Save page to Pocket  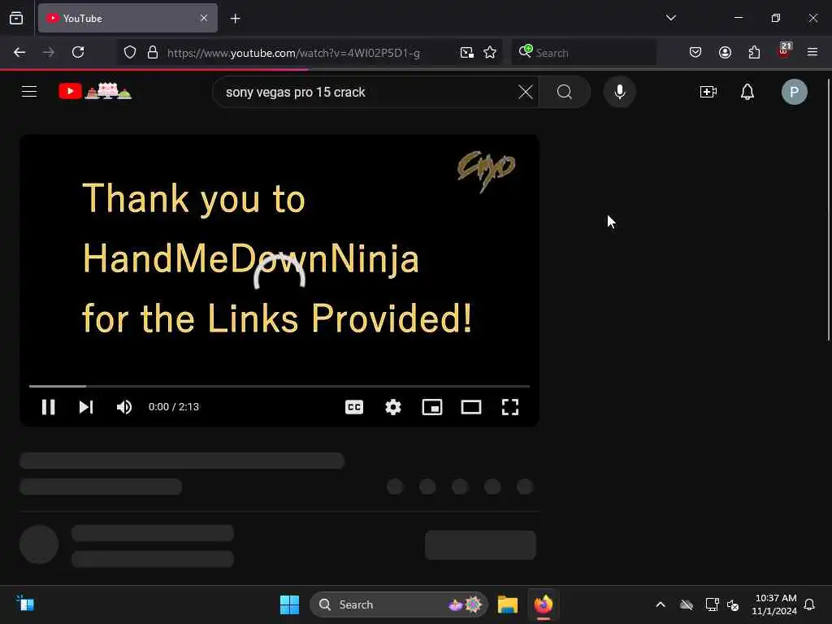tap(695, 53)
